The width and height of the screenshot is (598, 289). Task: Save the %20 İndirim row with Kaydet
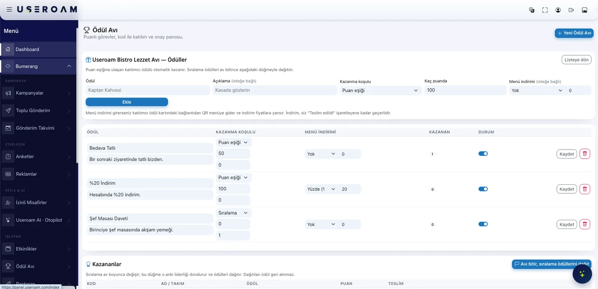[567, 189]
